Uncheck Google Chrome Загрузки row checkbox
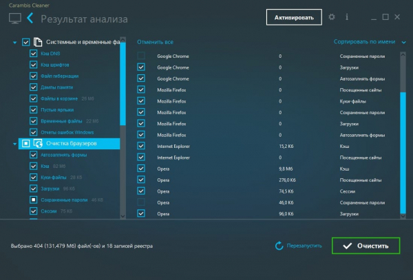The width and height of the screenshot is (413, 280). [141, 67]
